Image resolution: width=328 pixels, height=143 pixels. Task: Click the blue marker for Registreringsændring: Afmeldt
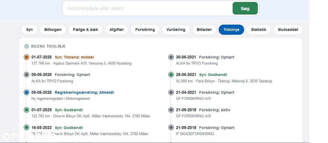click(x=26, y=92)
